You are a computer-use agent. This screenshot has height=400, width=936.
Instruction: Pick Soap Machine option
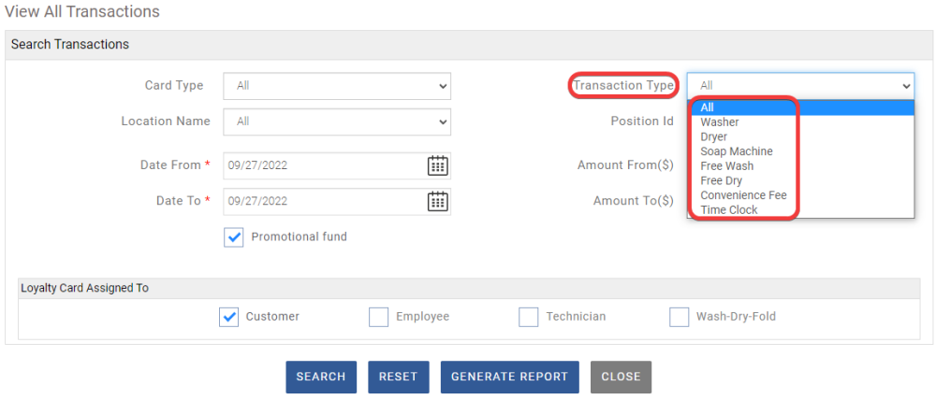[737, 151]
